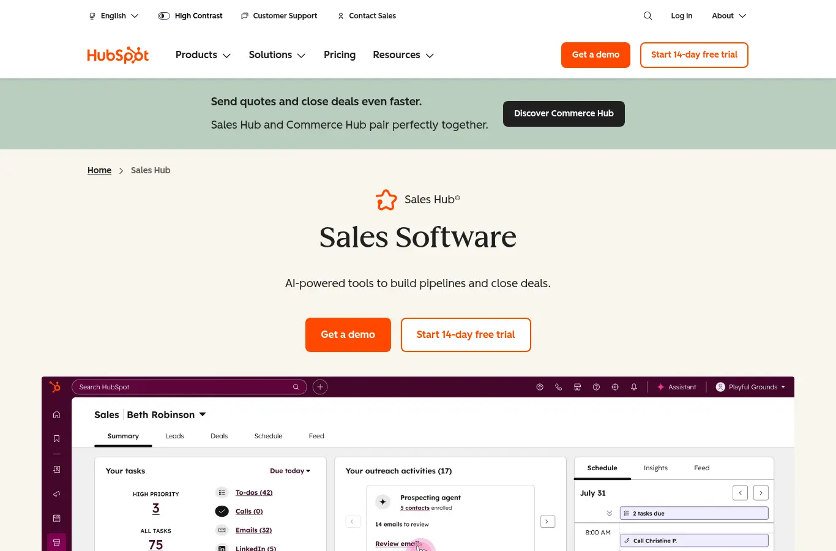Click the Search HubSpot input field
The image size is (836, 551).
(189, 387)
